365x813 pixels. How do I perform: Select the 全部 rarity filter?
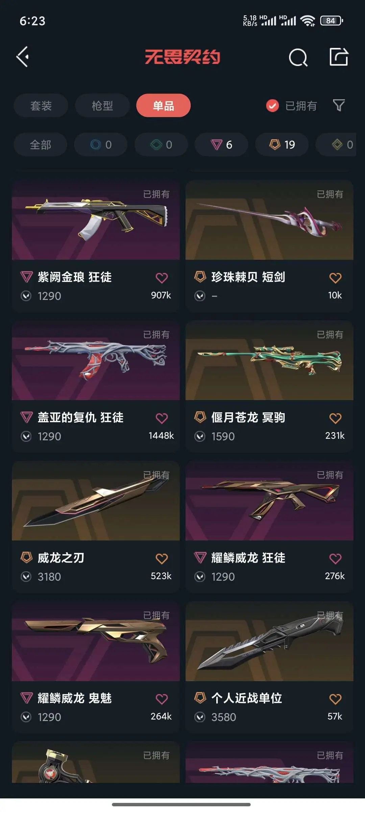pyautogui.click(x=40, y=145)
